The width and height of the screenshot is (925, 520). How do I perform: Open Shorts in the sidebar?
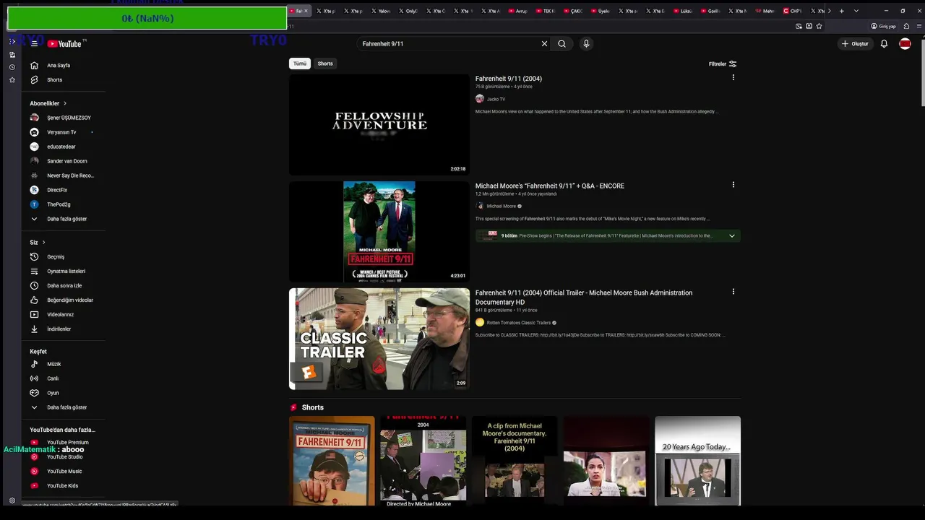[62, 79]
